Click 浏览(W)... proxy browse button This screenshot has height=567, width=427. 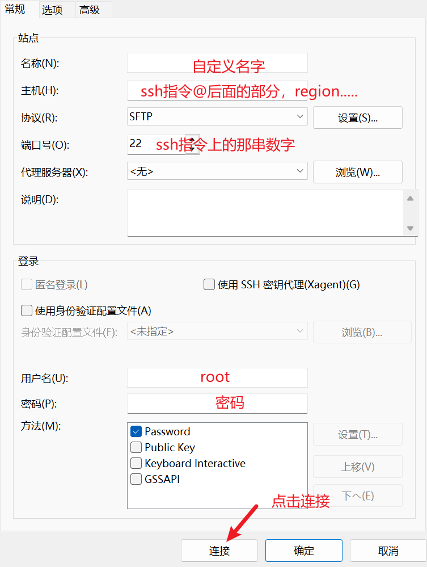click(x=358, y=172)
